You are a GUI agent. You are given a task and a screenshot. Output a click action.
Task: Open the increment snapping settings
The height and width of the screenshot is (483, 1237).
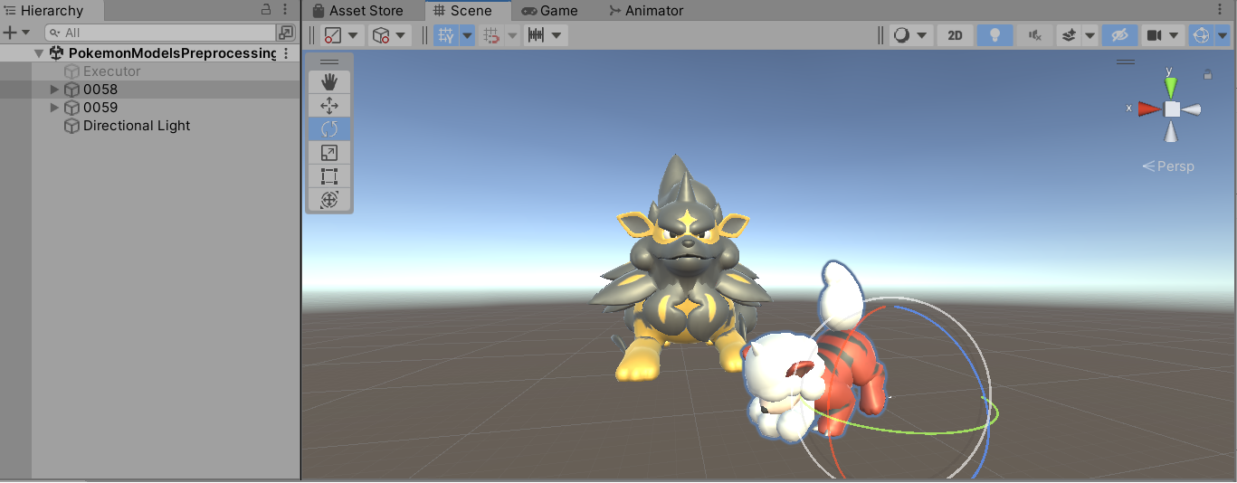(546, 35)
